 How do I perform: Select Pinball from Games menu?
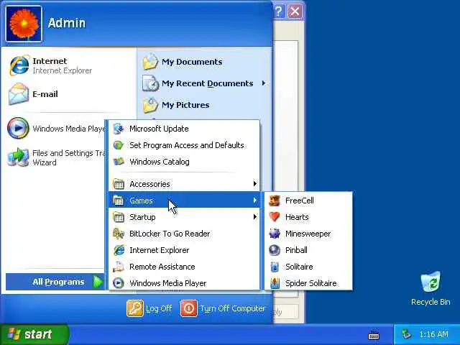[308, 250]
